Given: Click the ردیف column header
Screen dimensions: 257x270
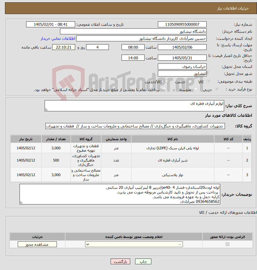Looking at the screenshot, I should tap(247, 139).
